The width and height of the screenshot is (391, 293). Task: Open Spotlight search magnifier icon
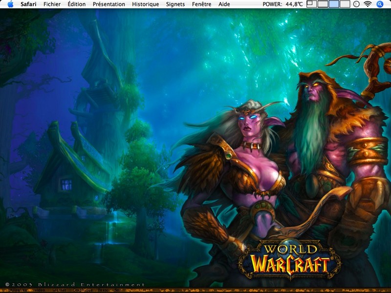coord(380,4)
